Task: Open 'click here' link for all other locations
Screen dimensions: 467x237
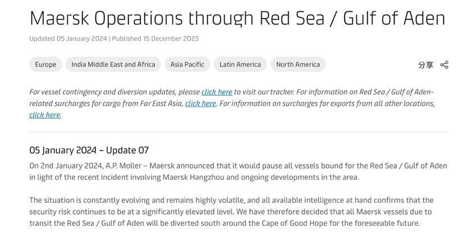Action: click(x=44, y=115)
